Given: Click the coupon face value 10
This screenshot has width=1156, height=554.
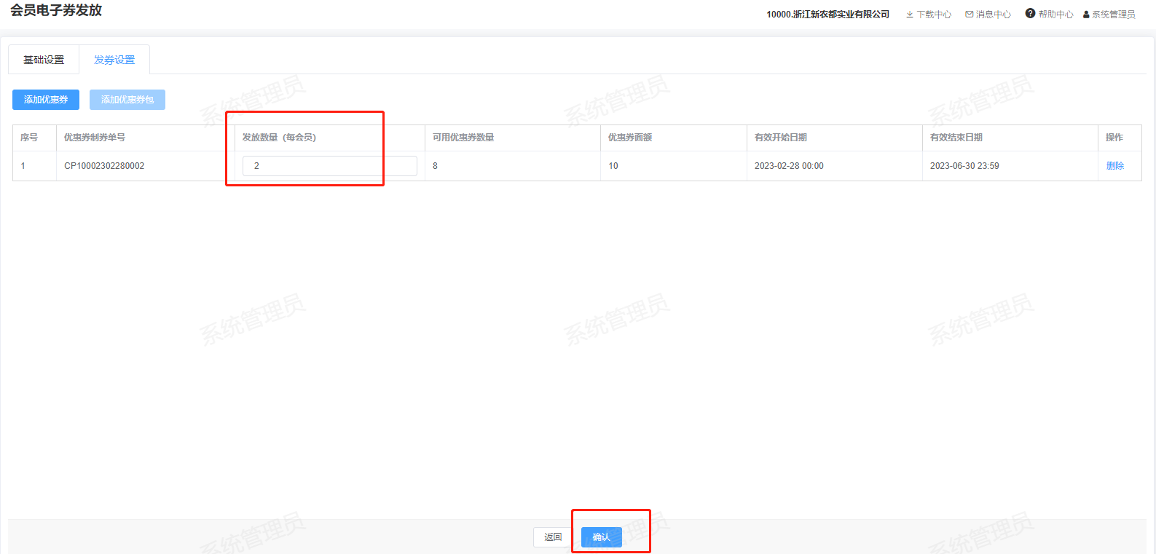Looking at the screenshot, I should pyautogui.click(x=613, y=166).
